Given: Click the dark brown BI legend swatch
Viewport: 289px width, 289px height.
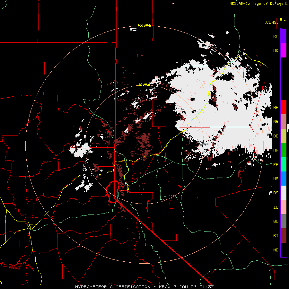Looking at the screenshot, I should (284, 236).
